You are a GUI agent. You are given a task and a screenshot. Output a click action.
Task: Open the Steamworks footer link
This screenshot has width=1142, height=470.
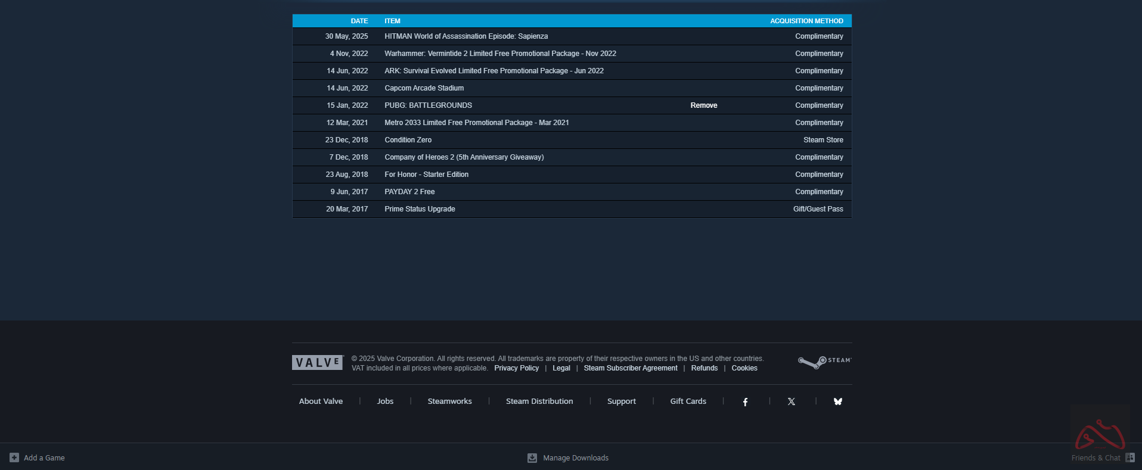[449, 401]
